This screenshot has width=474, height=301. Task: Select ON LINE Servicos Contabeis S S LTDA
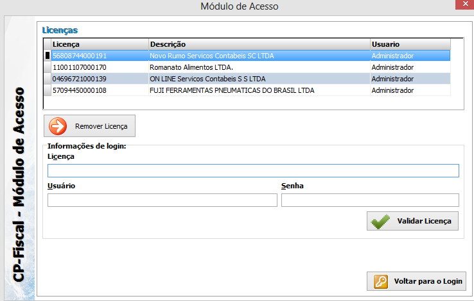coord(207,79)
